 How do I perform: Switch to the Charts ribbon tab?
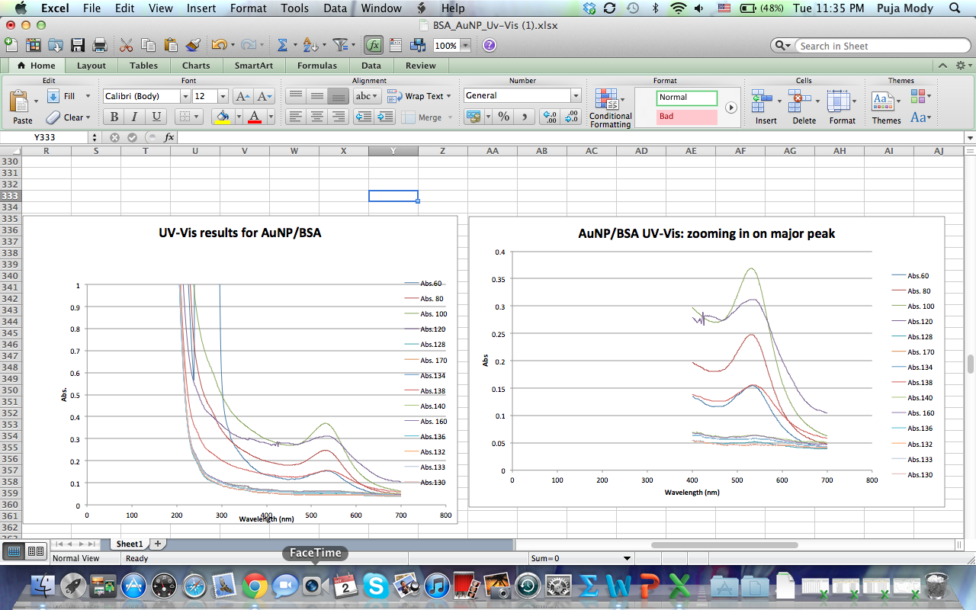(x=196, y=66)
